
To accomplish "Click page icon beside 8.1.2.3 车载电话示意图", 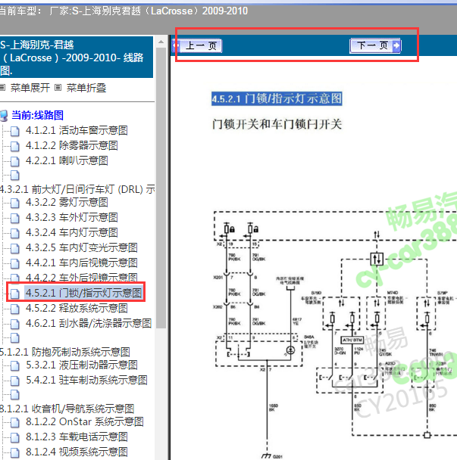I will coord(15,438).
